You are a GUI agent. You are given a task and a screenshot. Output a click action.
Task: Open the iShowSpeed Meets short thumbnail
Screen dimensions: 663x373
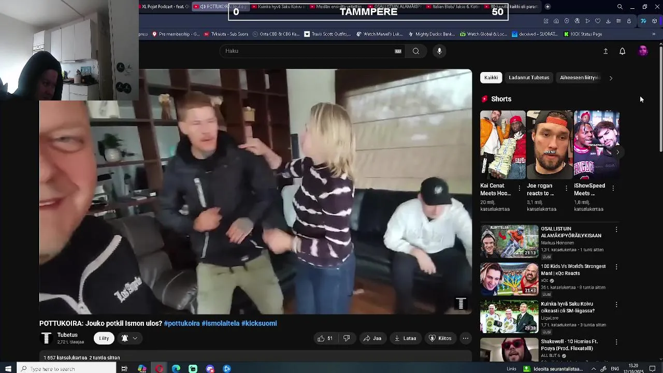point(597,145)
